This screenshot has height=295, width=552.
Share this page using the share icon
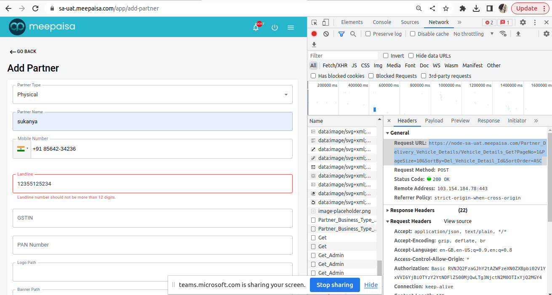pos(432,8)
